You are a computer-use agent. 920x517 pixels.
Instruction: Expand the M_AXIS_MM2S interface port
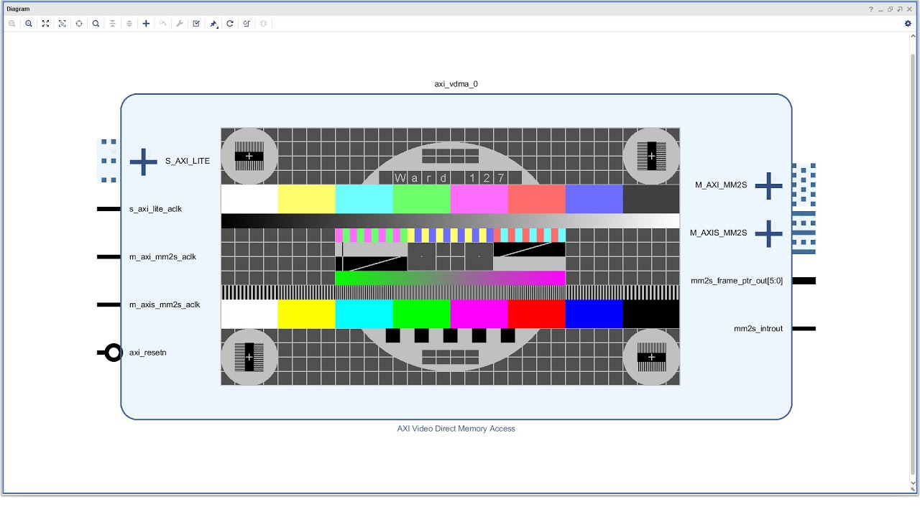pos(768,233)
